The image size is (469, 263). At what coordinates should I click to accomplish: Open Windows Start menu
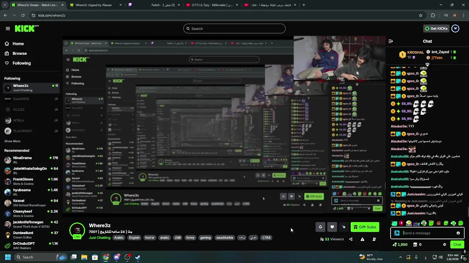point(8,257)
